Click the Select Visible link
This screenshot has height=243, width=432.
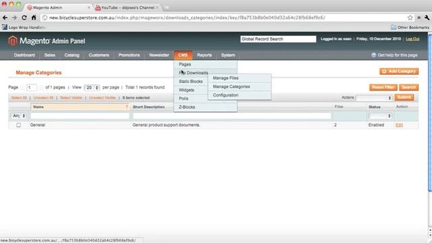71,98
